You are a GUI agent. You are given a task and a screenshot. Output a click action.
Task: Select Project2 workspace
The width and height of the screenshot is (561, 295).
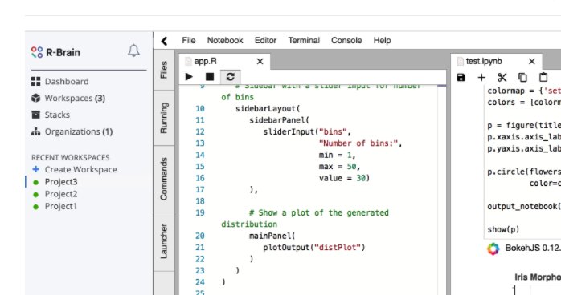coord(61,194)
